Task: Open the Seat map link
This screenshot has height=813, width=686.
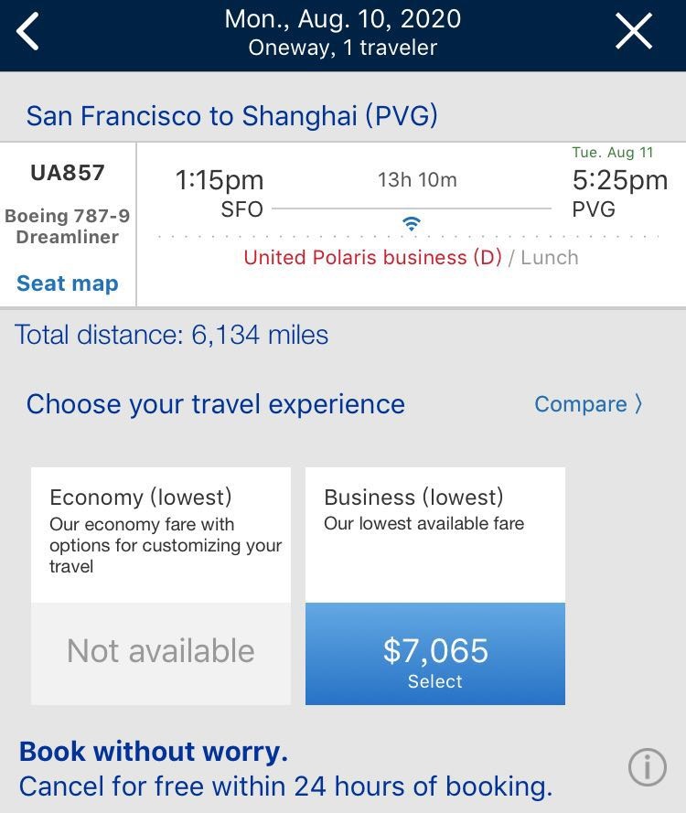Action: click(68, 283)
